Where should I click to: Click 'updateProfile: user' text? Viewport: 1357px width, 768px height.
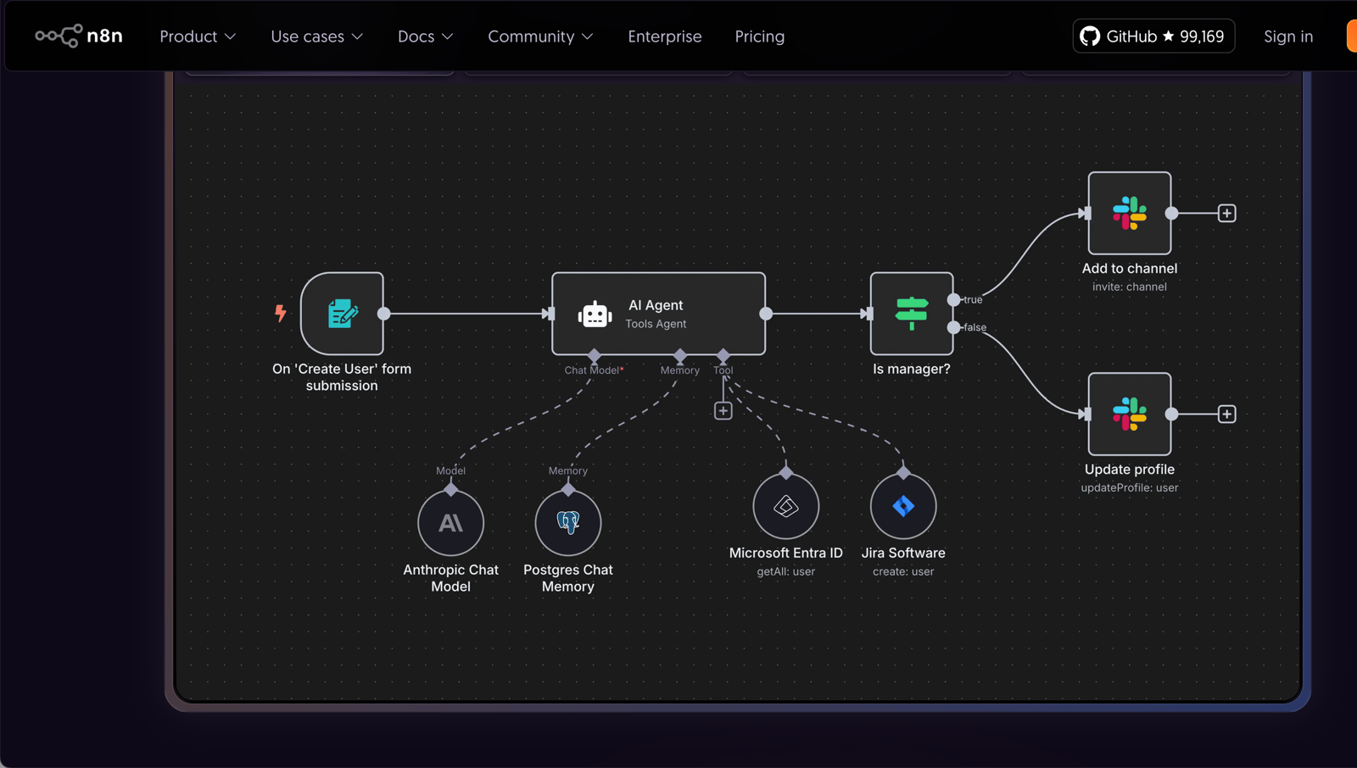(1130, 487)
